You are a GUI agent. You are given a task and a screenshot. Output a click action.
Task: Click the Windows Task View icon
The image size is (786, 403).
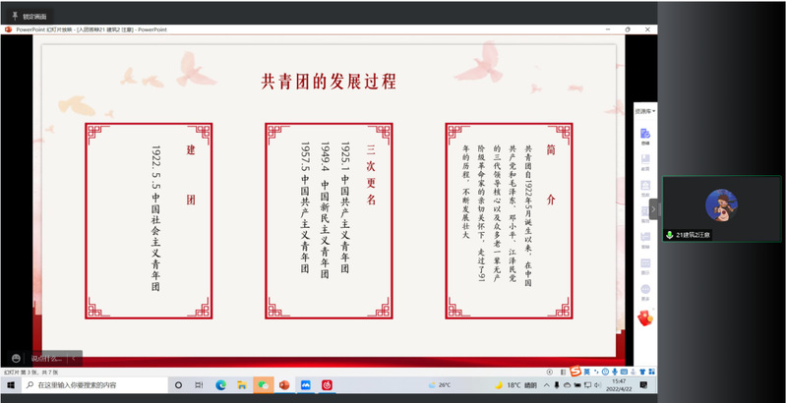click(197, 384)
